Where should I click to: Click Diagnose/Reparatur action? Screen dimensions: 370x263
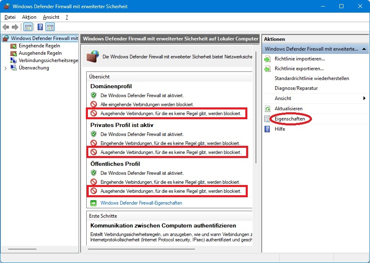(x=296, y=88)
